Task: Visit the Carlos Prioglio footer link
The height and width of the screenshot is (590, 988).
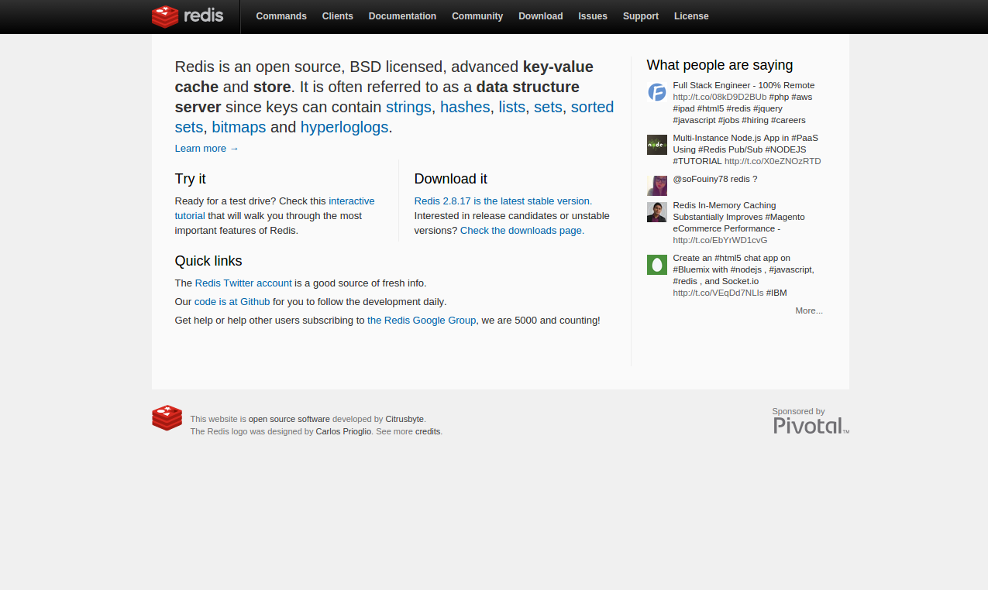Action: (x=343, y=431)
